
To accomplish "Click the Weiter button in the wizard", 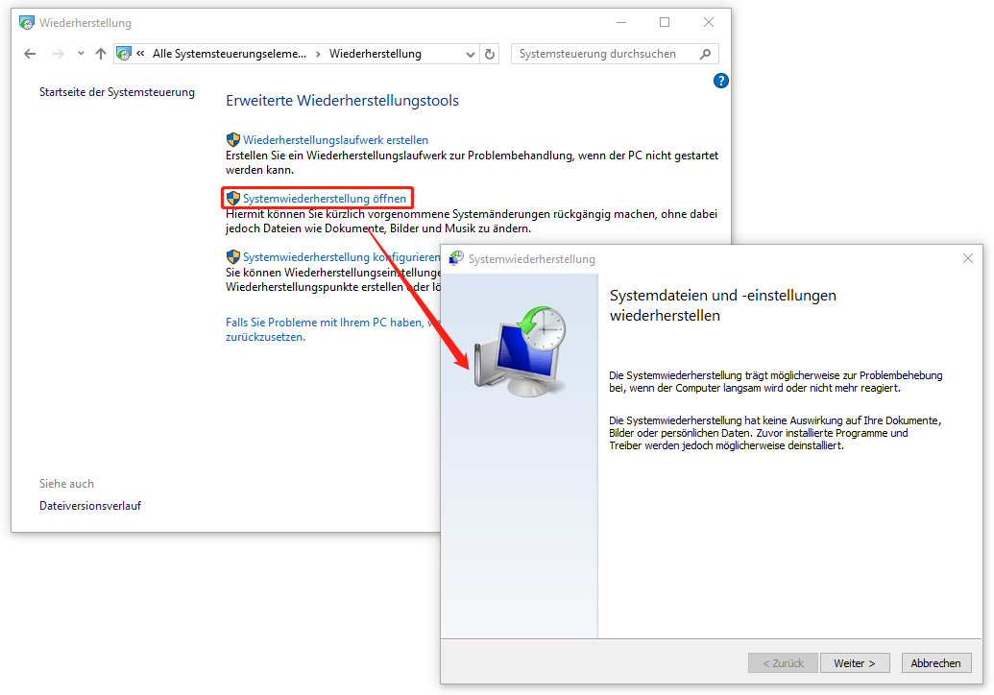I will point(854,662).
